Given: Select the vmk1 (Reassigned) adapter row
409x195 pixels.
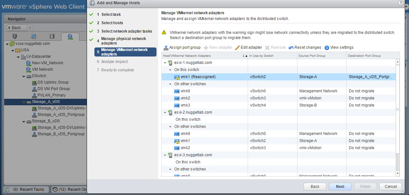Looking at the screenshot, I should click(x=198, y=77).
